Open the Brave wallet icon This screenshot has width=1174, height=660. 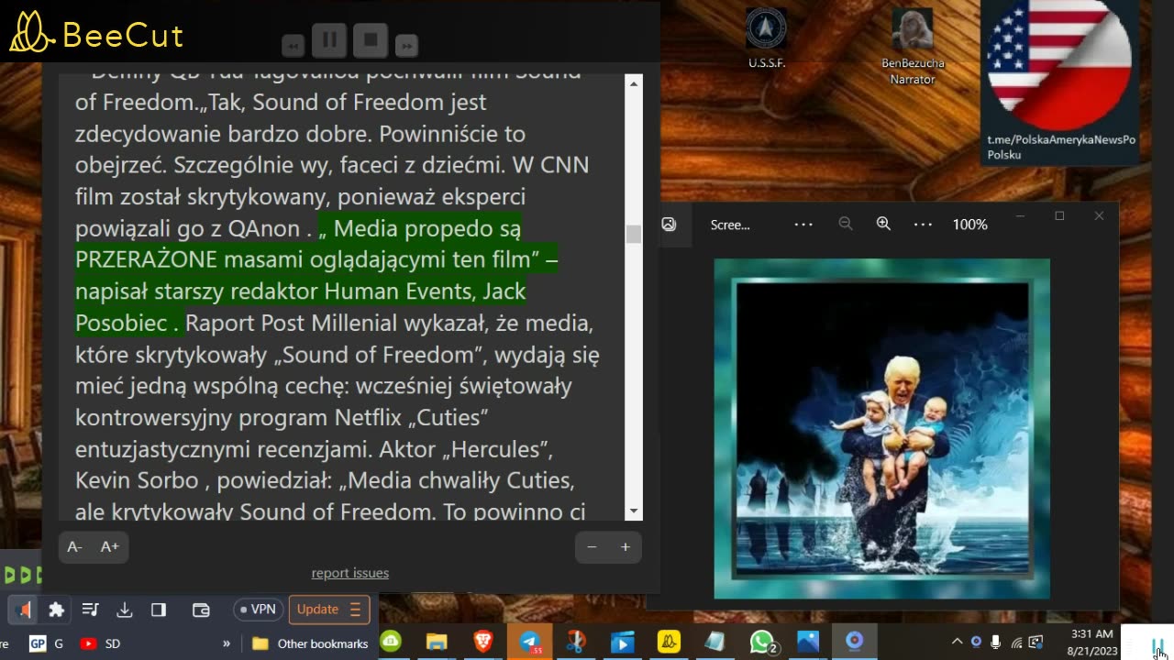click(x=201, y=610)
